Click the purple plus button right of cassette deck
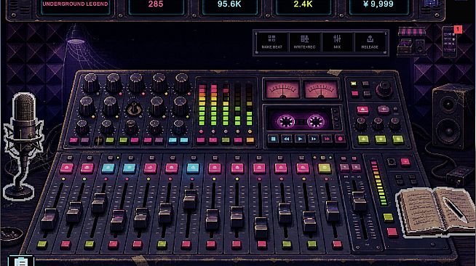The width and height of the screenshot is (476, 266). 383,109
